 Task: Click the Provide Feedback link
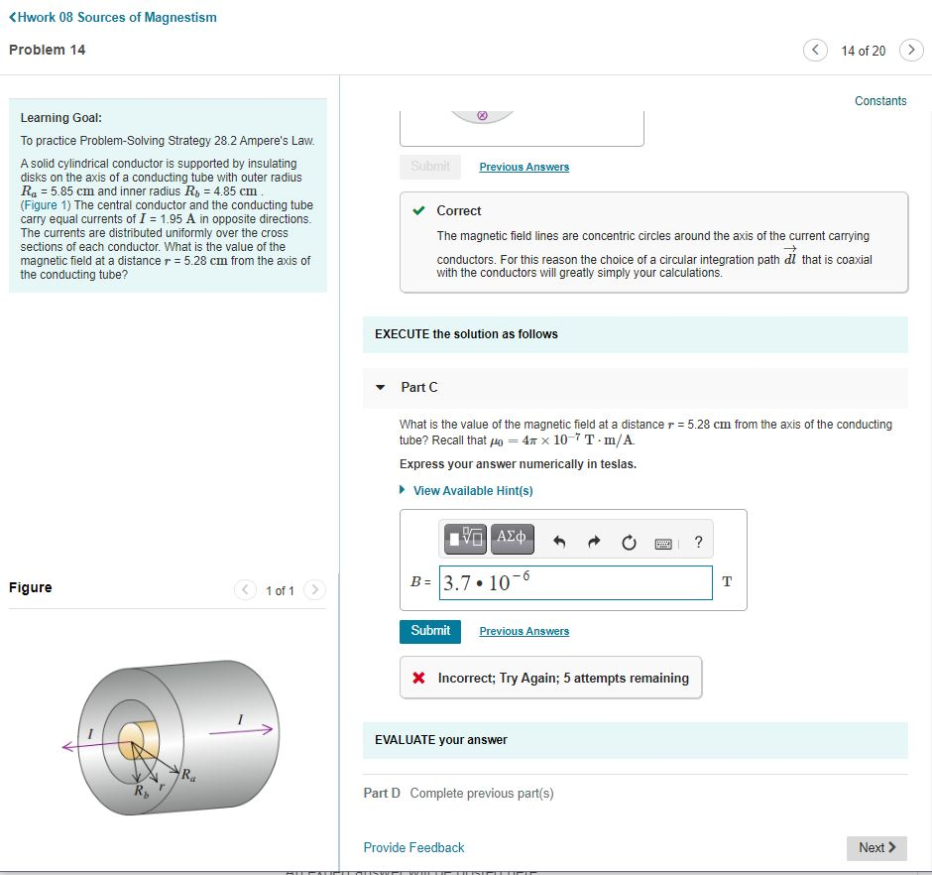(x=413, y=847)
